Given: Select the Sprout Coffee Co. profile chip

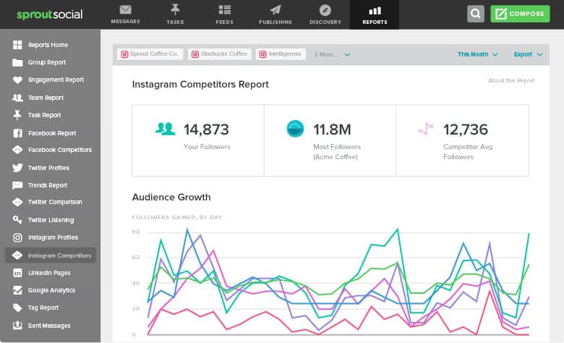Looking at the screenshot, I should [150, 54].
